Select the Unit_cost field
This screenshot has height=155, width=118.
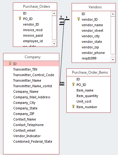click(x=84, y=101)
